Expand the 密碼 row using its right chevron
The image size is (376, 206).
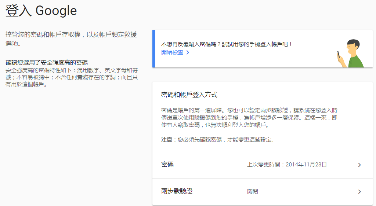tap(359, 165)
